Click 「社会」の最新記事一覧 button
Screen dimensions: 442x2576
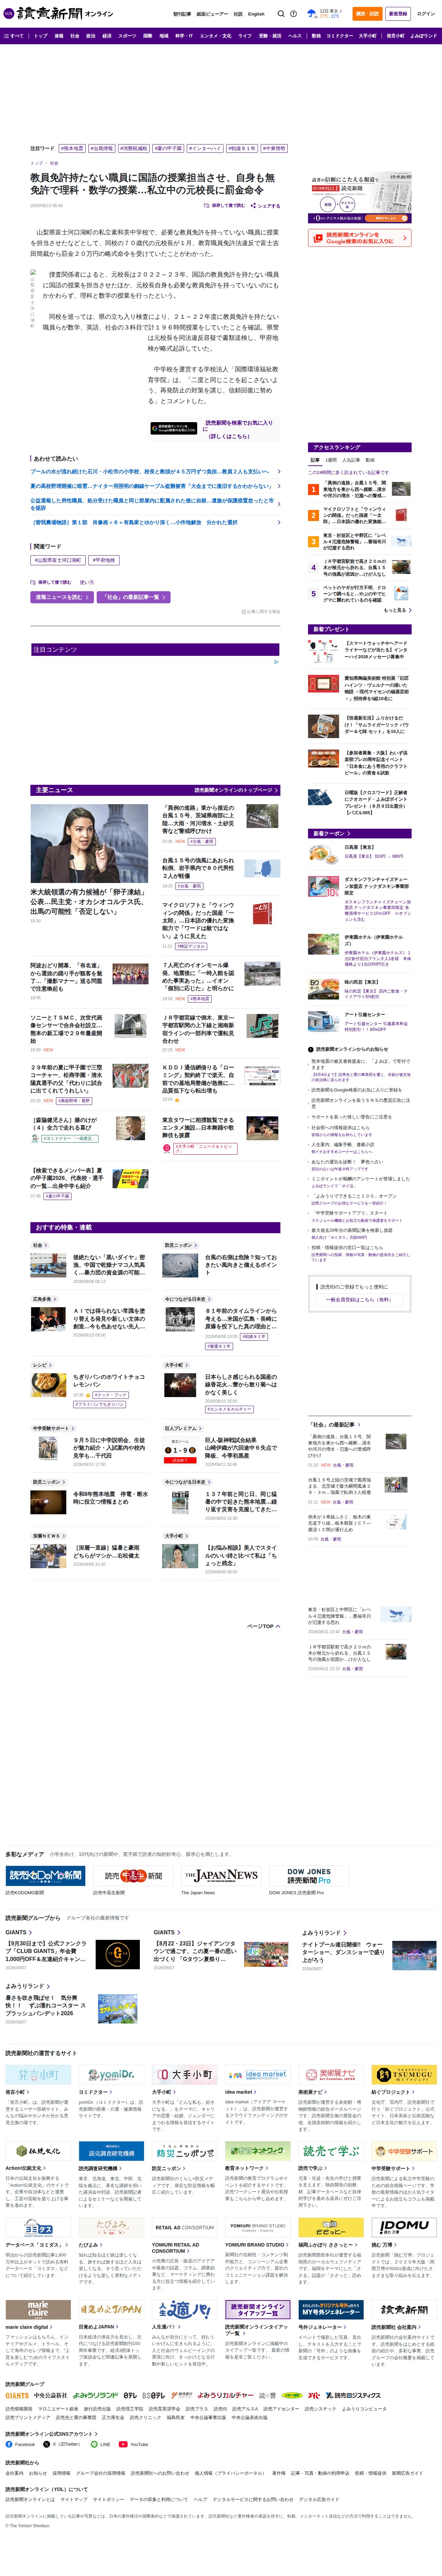click(x=134, y=597)
